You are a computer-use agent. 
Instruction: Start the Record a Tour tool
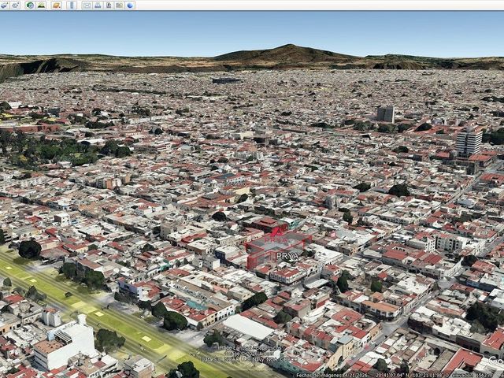pyautogui.click(x=15, y=6)
